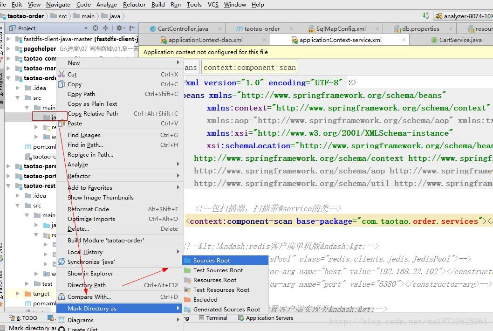This screenshot has width=493, height=331.
Task: Expand the taotao-parent module node
Action: [x=8, y=166]
